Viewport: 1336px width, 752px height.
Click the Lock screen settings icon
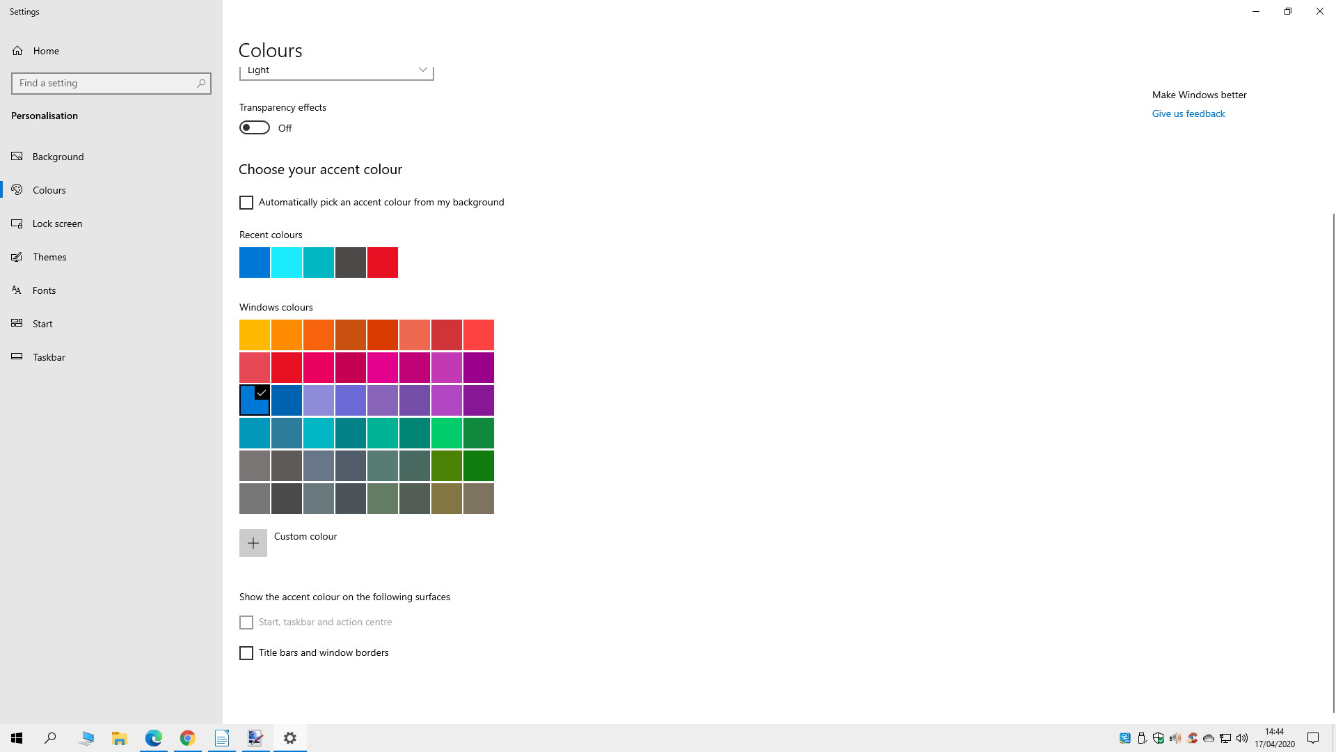17,223
